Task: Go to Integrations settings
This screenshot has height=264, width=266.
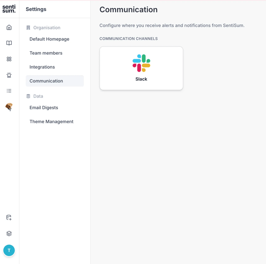Action: click(42, 67)
